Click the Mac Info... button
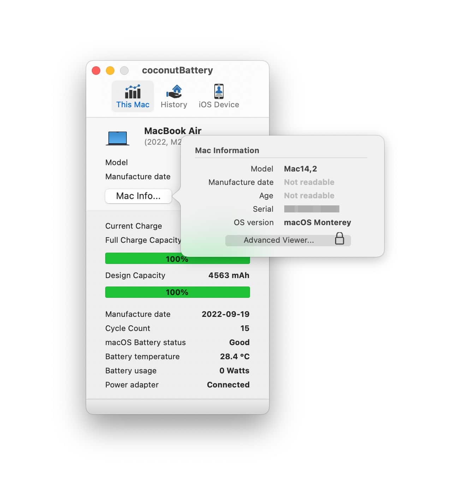452x494 pixels. coord(138,196)
